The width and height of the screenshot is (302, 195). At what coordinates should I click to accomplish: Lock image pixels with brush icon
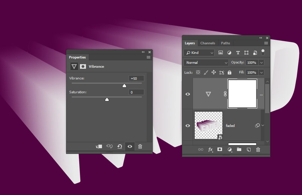pos(206,72)
